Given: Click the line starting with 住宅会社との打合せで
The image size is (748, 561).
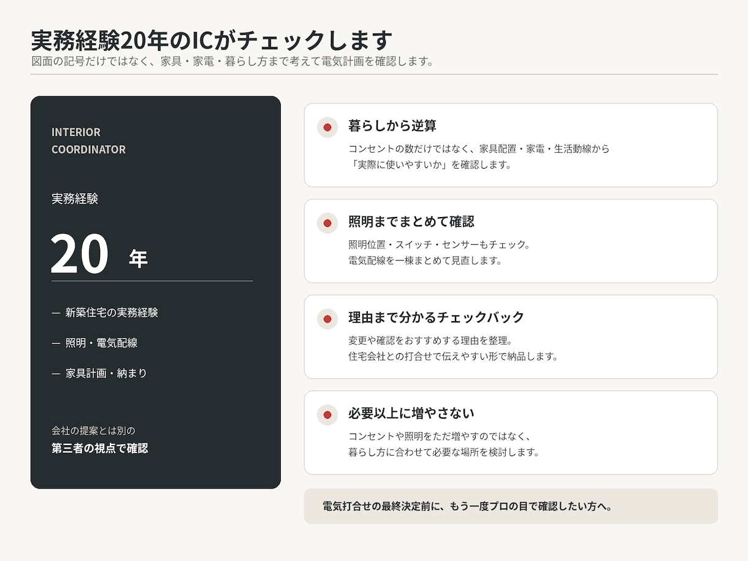Looking at the screenshot, I should click(453, 357).
